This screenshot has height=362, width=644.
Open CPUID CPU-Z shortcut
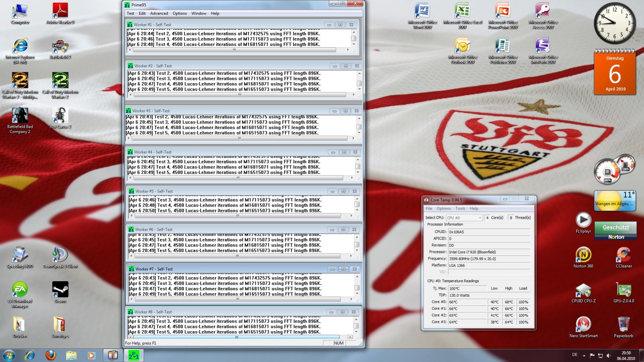[x=583, y=293]
